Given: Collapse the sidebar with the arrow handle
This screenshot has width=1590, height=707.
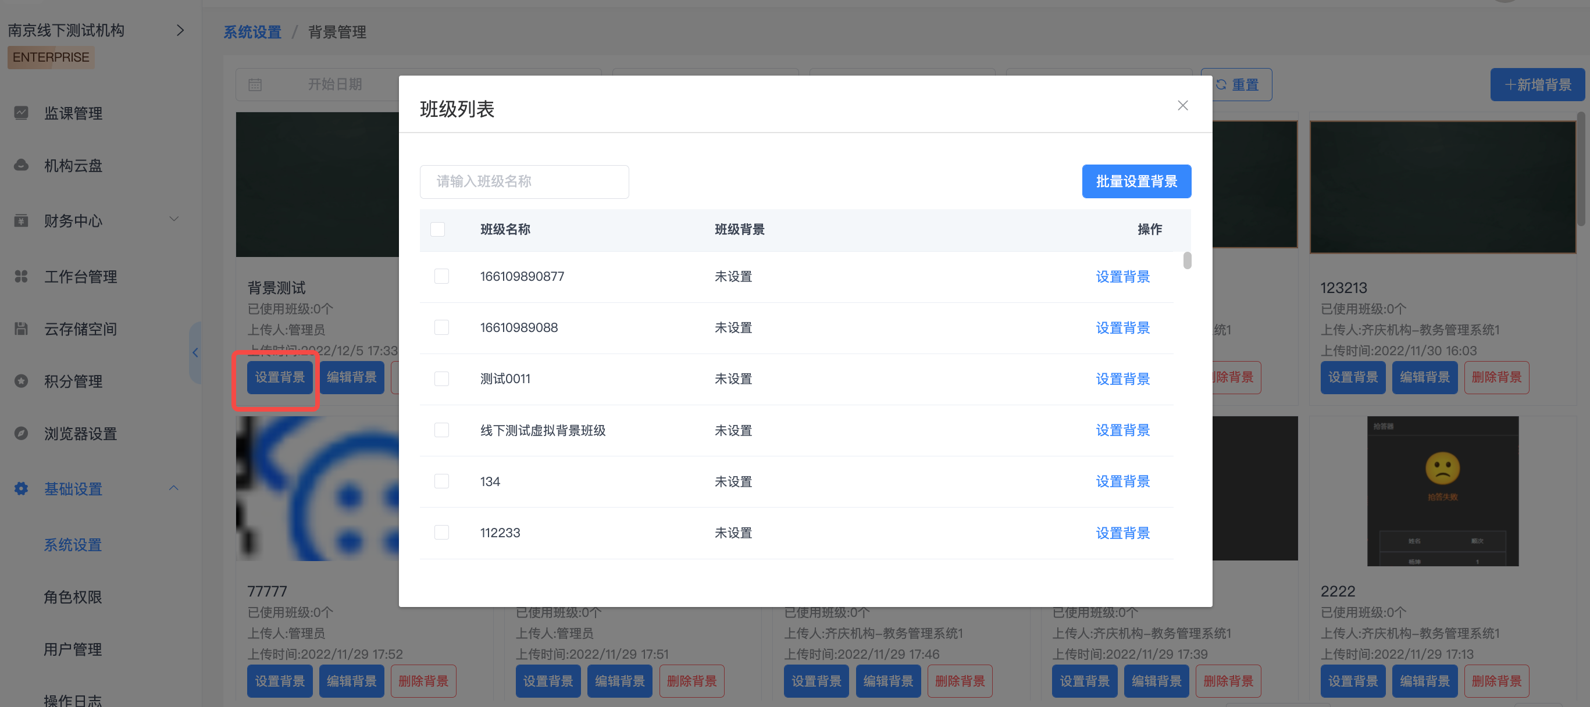Looking at the screenshot, I should (195, 352).
